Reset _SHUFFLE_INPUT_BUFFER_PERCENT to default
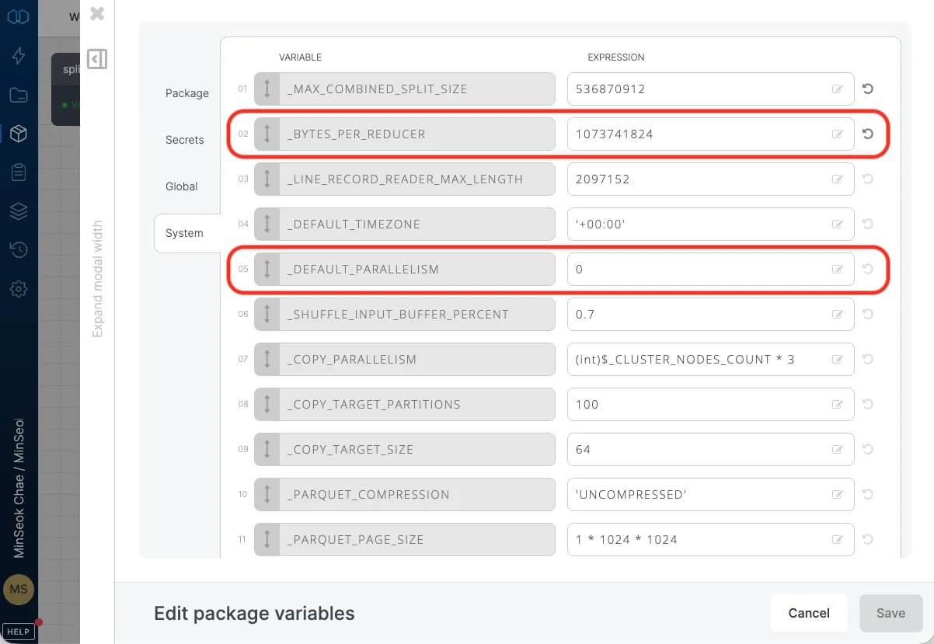 coord(868,314)
